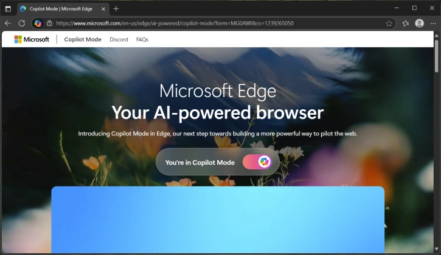Open the Discord link
The height and width of the screenshot is (255, 441).
click(x=119, y=39)
